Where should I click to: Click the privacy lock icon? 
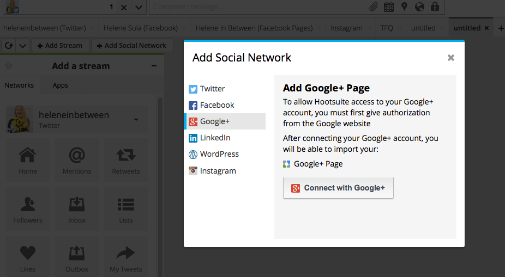[x=435, y=6]
